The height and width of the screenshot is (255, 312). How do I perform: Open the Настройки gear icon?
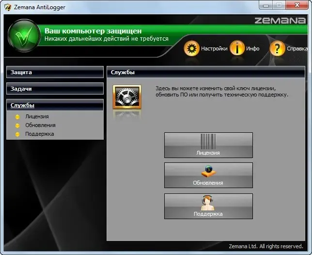point(191,48)
